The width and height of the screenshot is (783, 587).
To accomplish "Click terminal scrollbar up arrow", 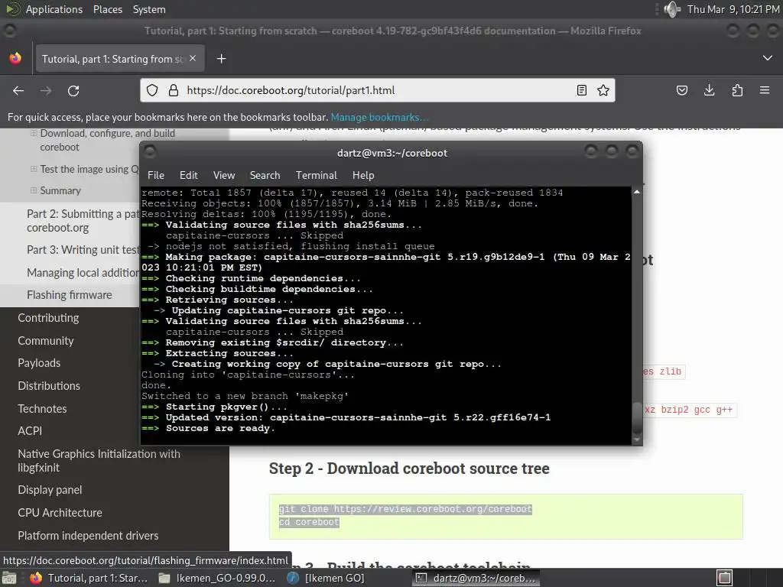I will coord(637,192).
